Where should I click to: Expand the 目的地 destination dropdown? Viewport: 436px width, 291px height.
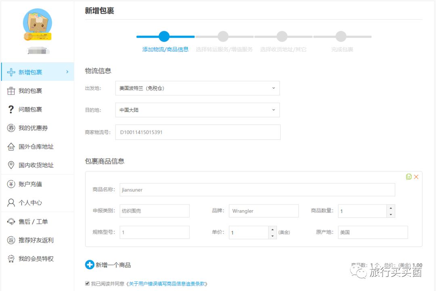(x=198, y=110)
